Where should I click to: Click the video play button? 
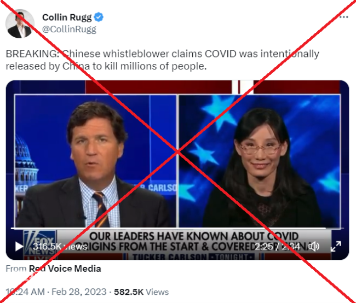[x=19, y=247]
